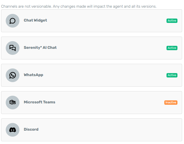Image resolution: width=184 pixels, height=144 pixels.
Task: Select the Discord channel title
Action: (31, 129)
